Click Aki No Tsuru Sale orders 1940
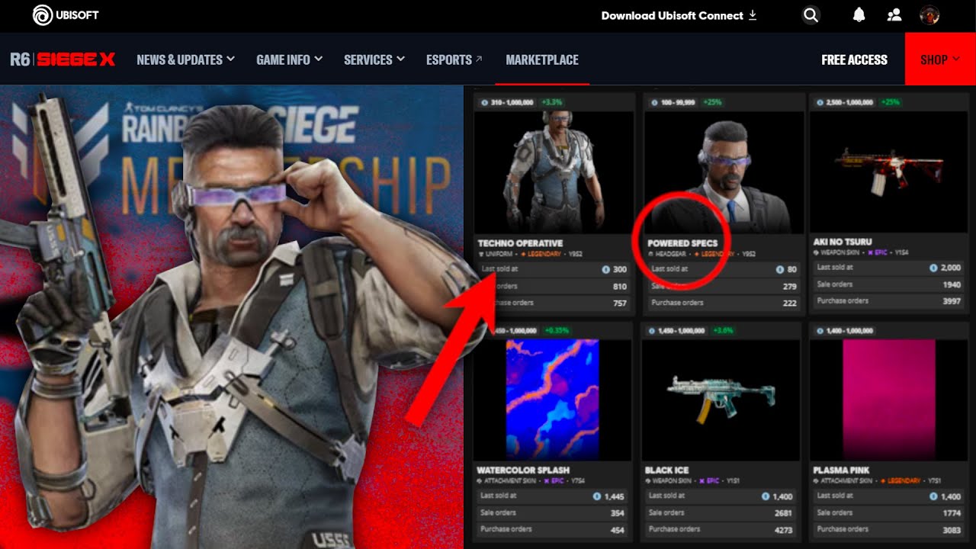This screenshot has height=549, width=976. click(952, 284)
